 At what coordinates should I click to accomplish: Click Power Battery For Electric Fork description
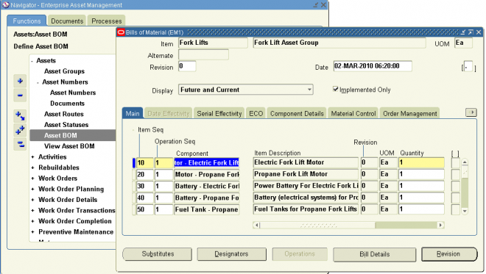coord(306,186)
